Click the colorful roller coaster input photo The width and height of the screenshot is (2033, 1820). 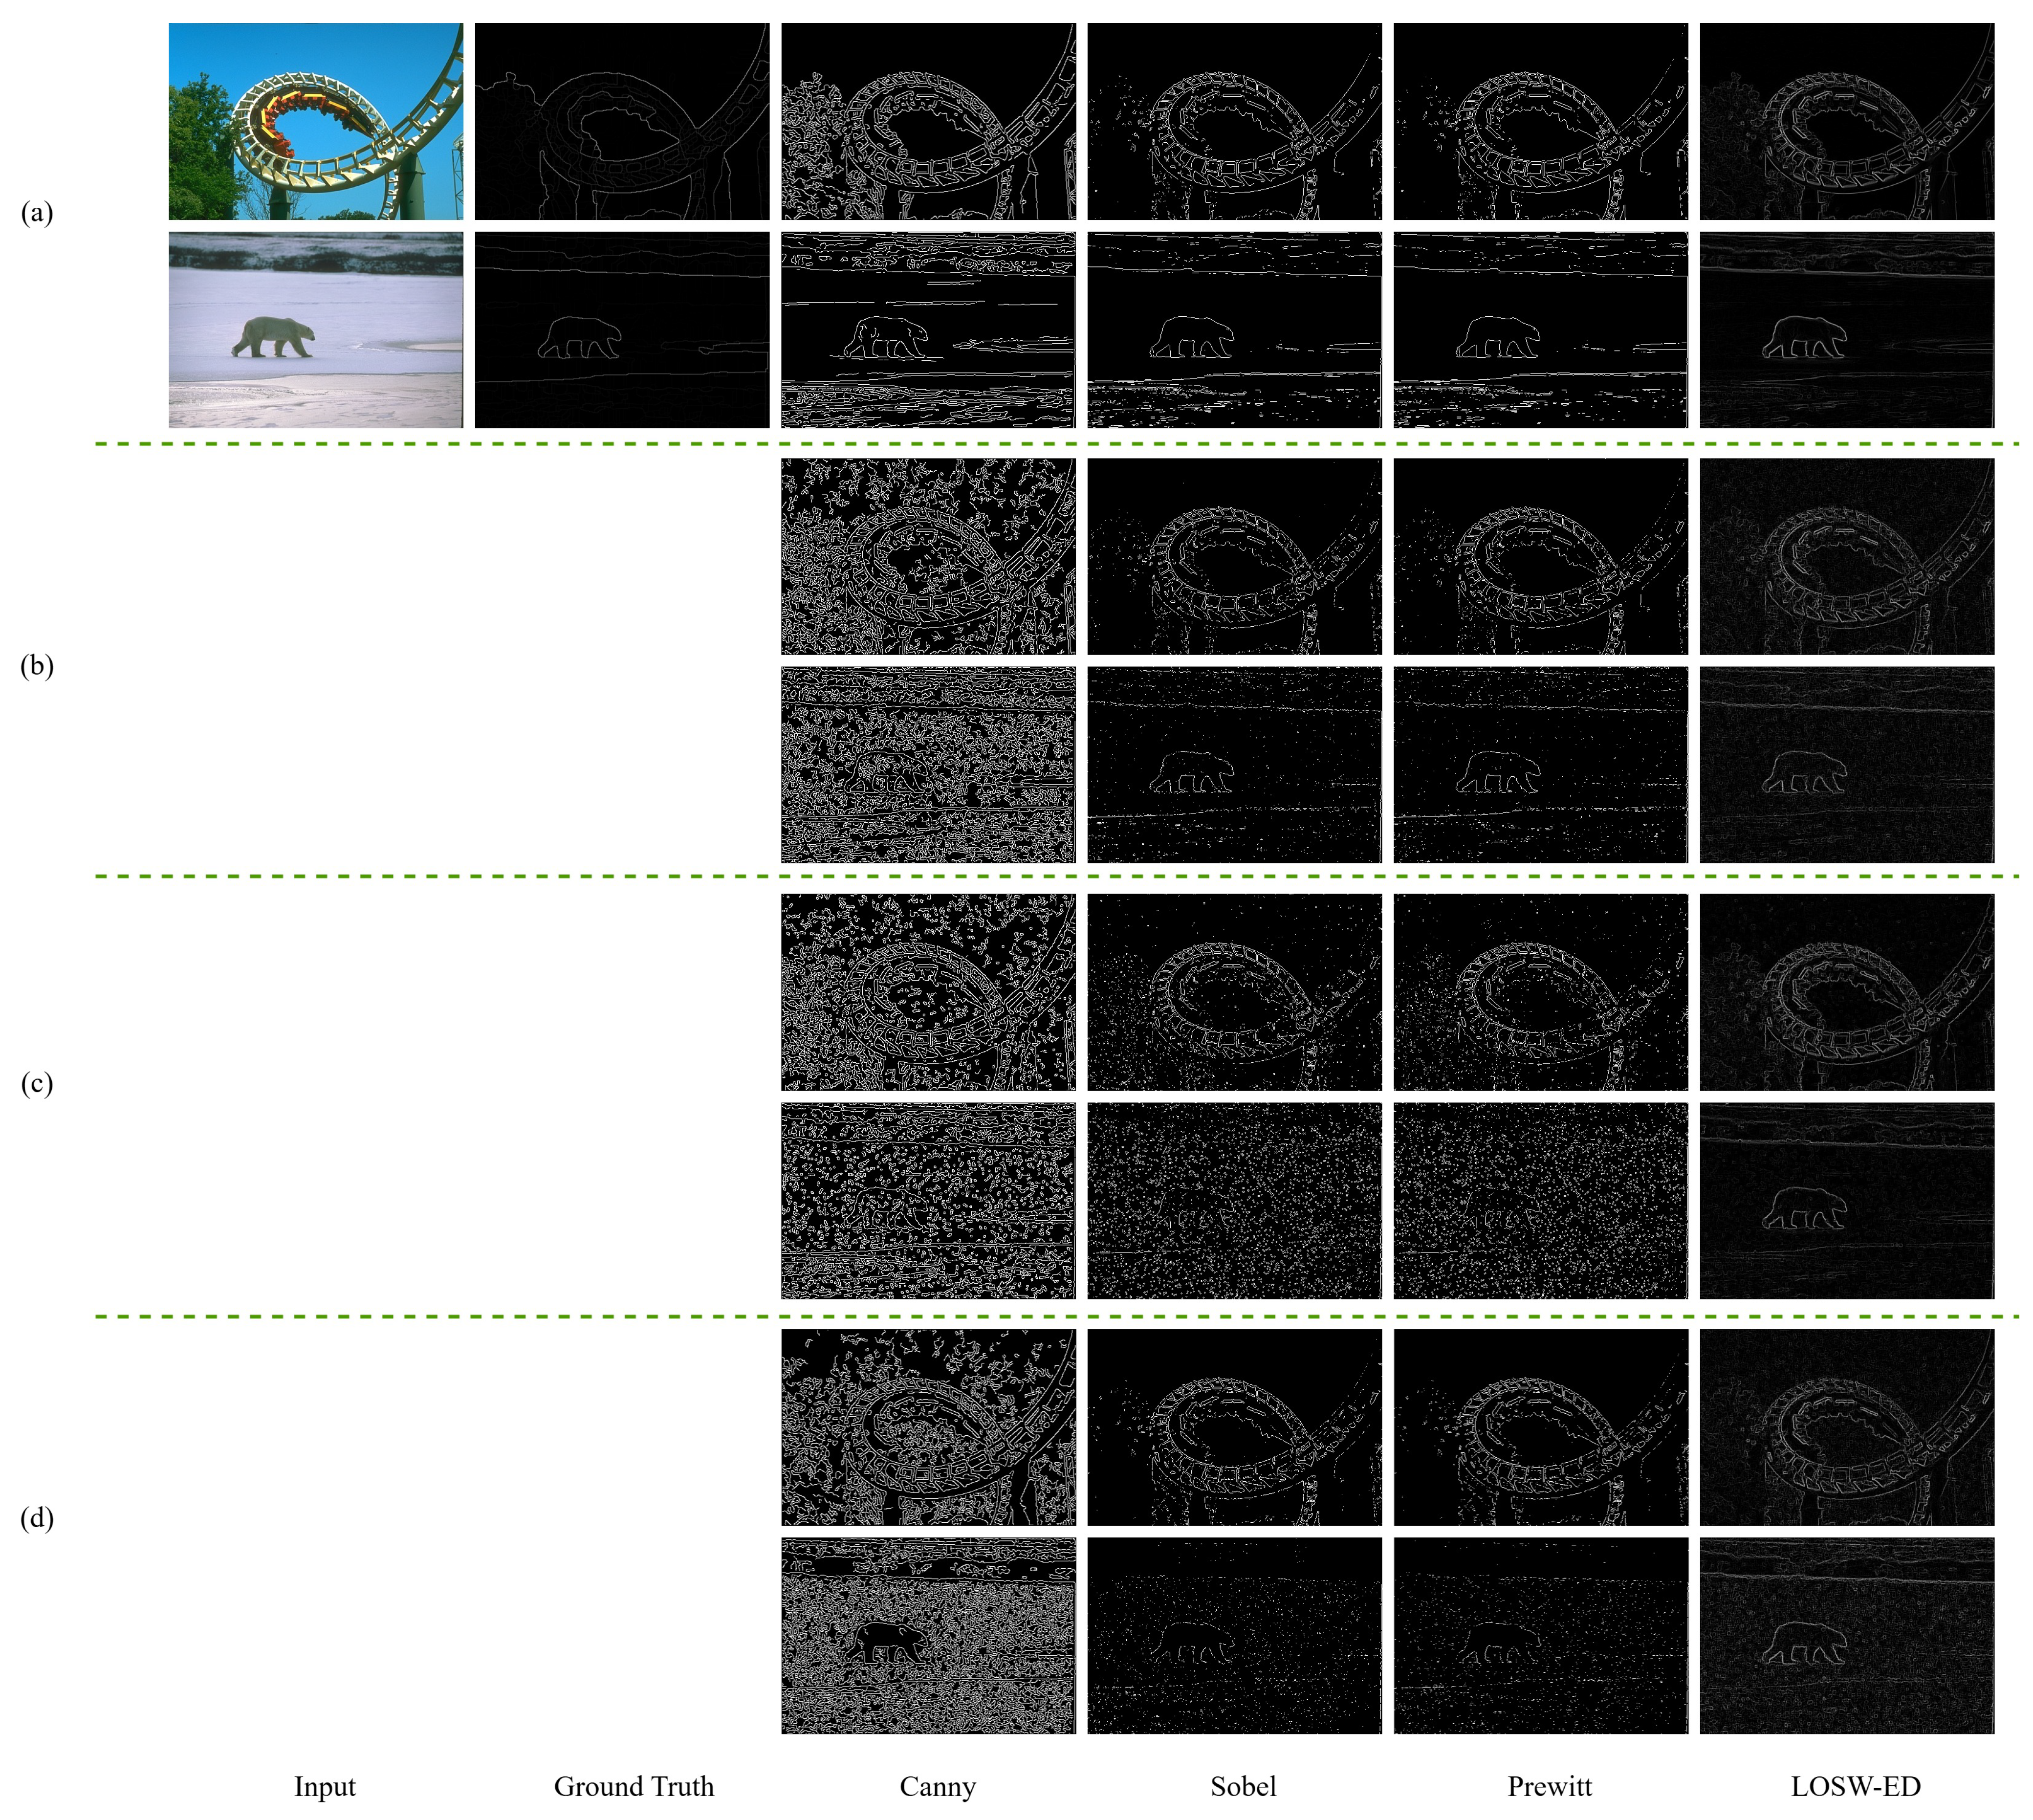[315, 121]
